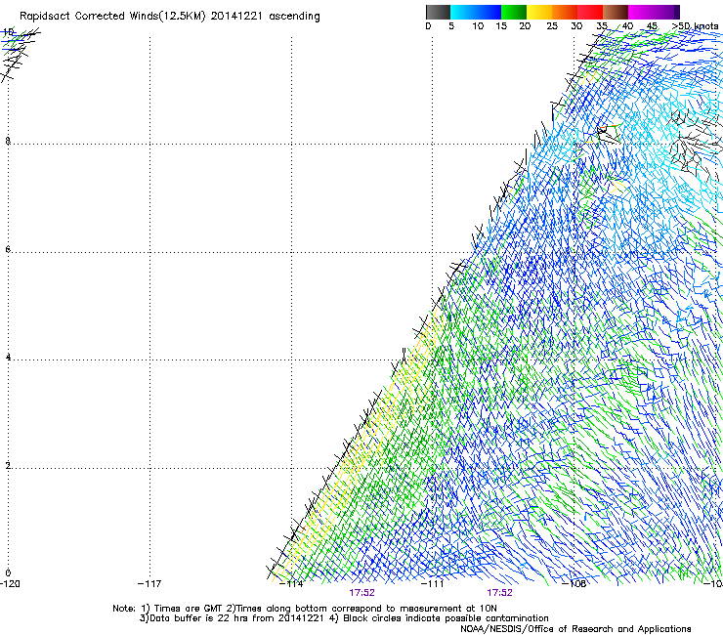The image size is (723, 635).
Task: Click the latitude axis label '8'
Action: (8, 141)
